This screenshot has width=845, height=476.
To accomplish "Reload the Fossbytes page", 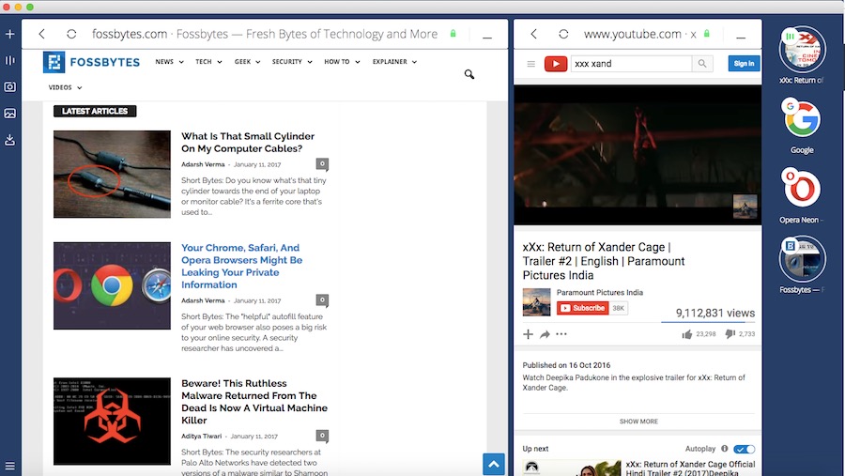I will pos(71,34).
